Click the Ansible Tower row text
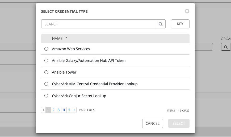Image resolution: width=231 pixels, height=137 pixels. [x=64, y=72]
